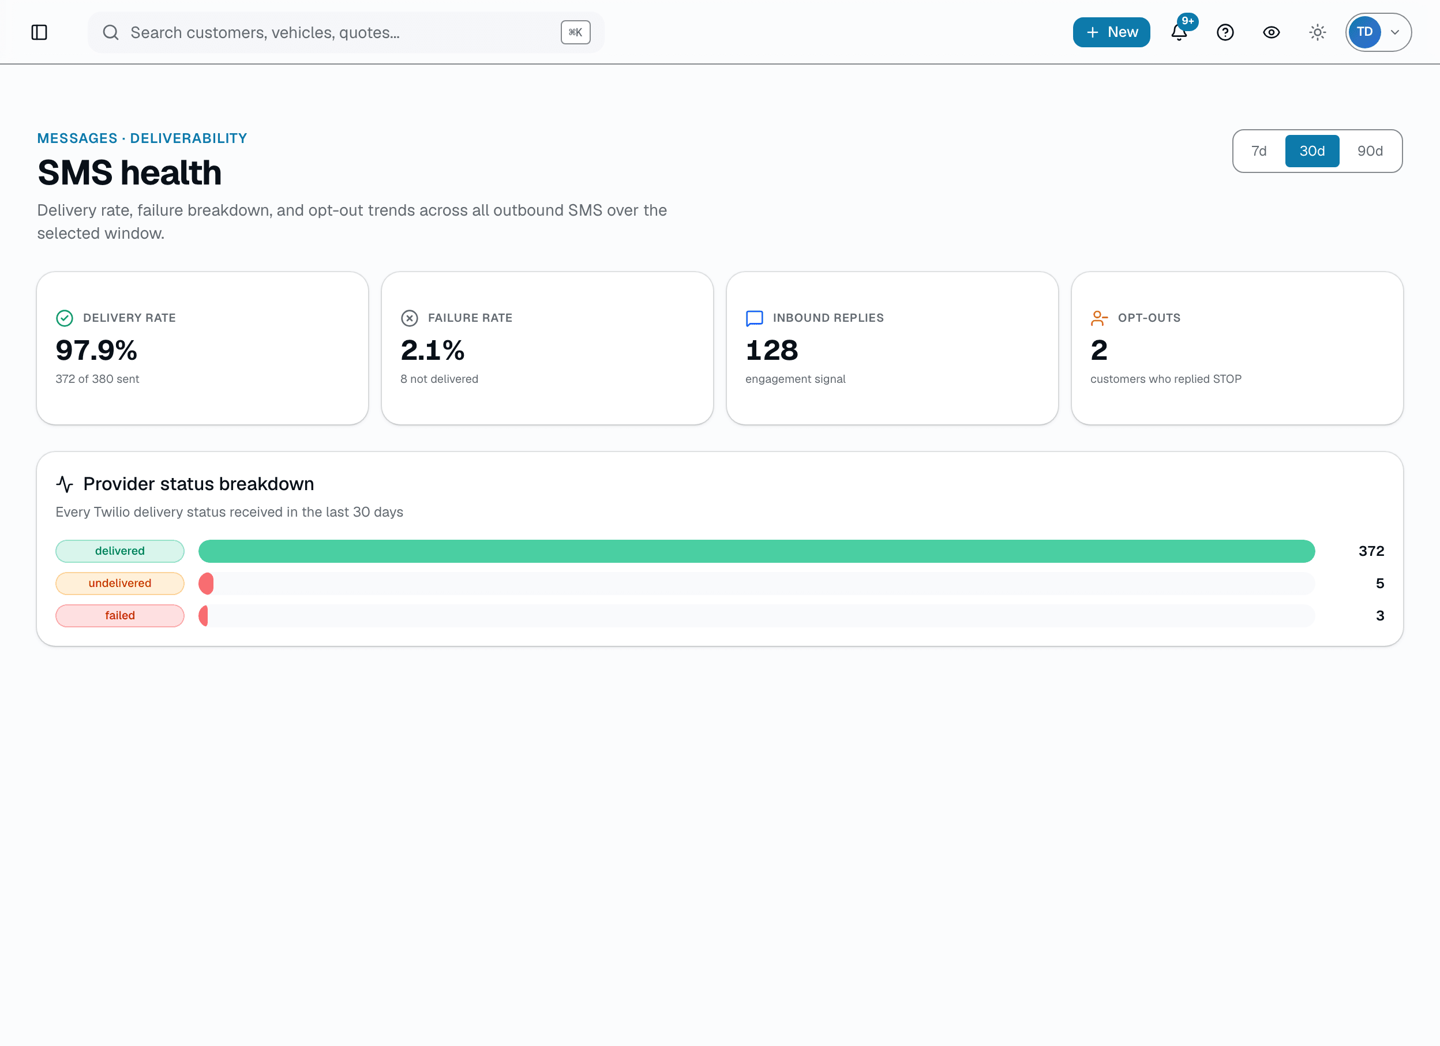Click the Failure Rate x-circle icon

tap(410, 318)
